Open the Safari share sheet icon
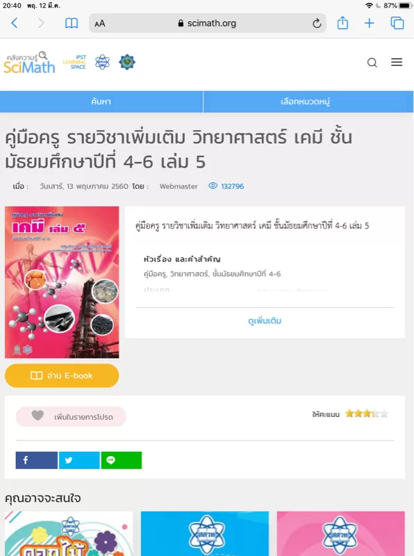 pyautogui.click(x=342, y=23)
